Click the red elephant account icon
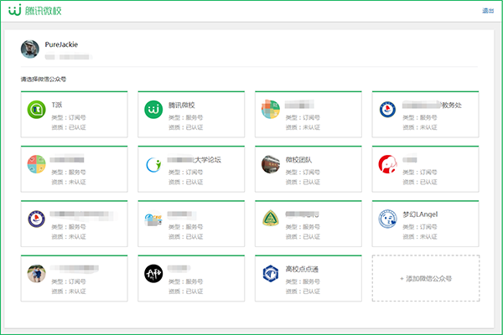 pyautogui.click(x=387, y=164)
